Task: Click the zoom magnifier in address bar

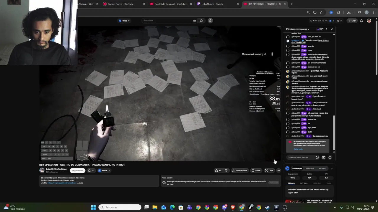Action: tap(309, 12)
